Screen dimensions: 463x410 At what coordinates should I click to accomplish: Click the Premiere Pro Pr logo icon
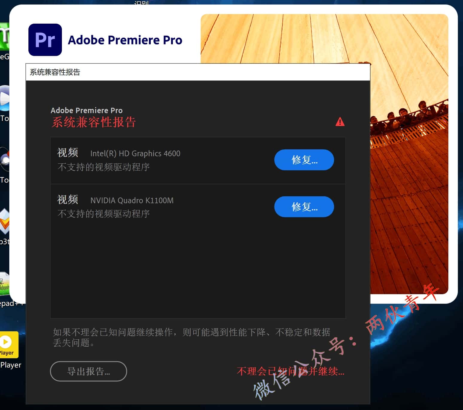tap(45, 40)
